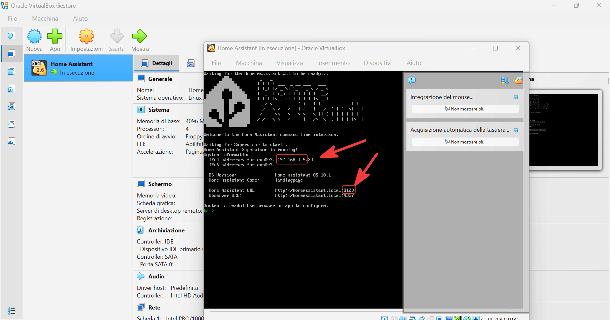Open File menu in Home Assistant VM window
This screenshot has height=320, width=610.
coord(216,63)
